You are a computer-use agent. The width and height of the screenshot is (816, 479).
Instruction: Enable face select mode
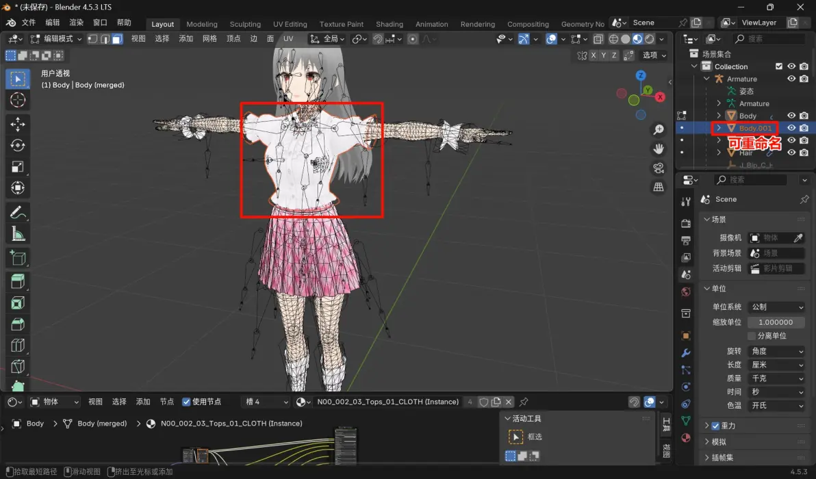click(x=117, y=39)
